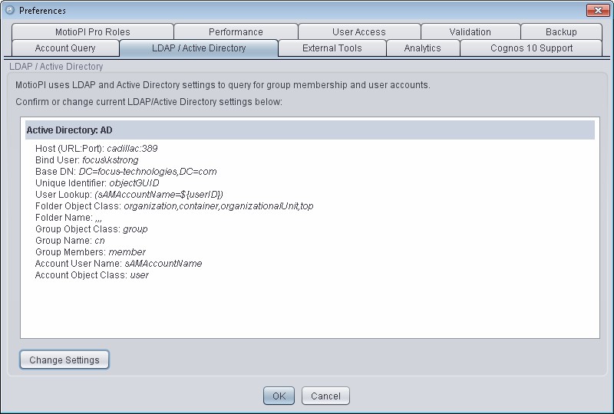Image resolution: width=614 pixels, height=414 pixels.
Task: Cancel the Preferences dialog
Action: click(x=325, y=396)
